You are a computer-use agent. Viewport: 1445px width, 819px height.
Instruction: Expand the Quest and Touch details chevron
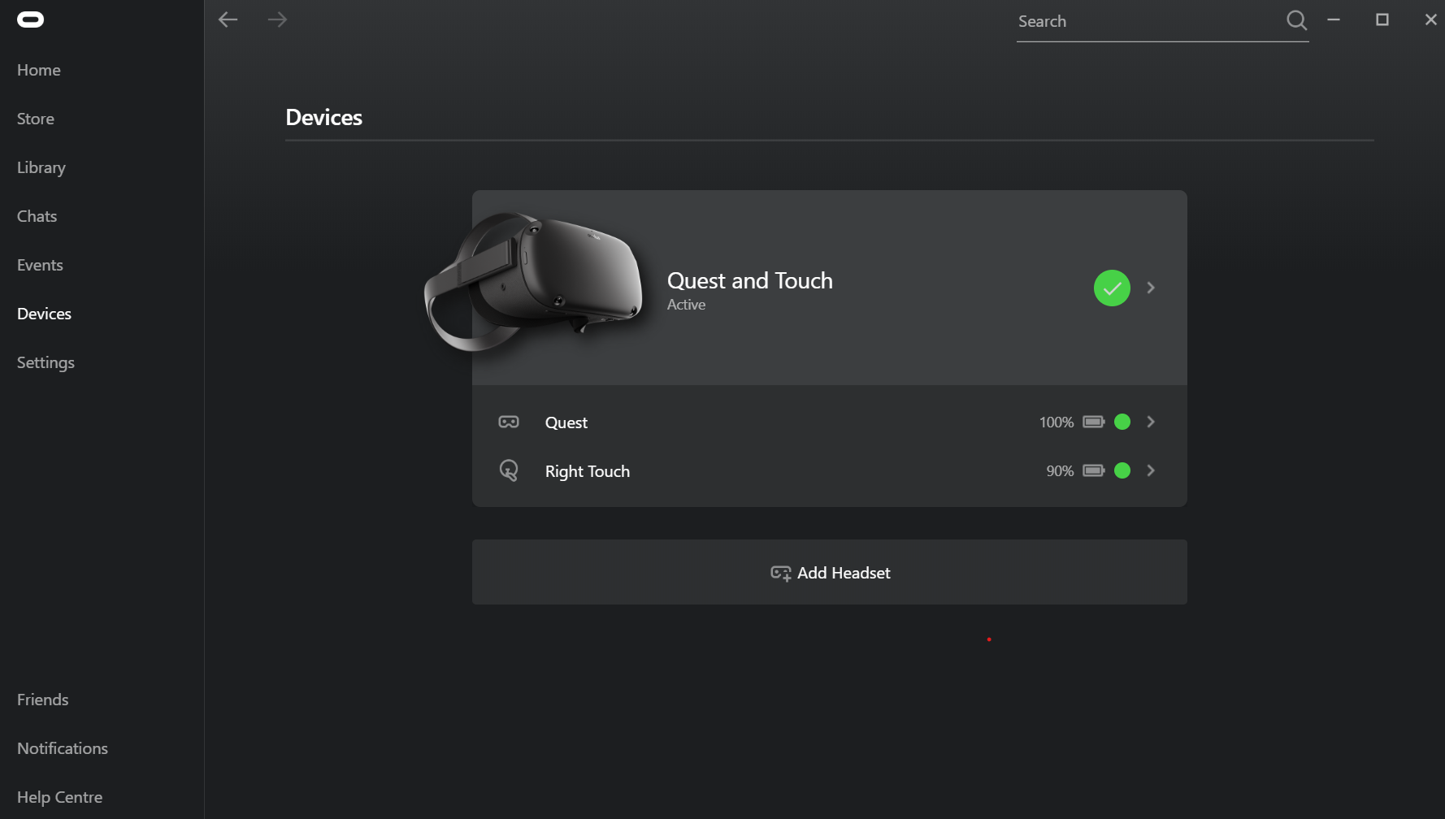(x=1151, y=288)
